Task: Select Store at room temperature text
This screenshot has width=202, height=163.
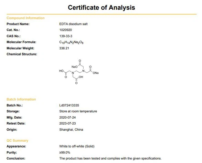Action: pyautogui.click(x=78, y=111)
